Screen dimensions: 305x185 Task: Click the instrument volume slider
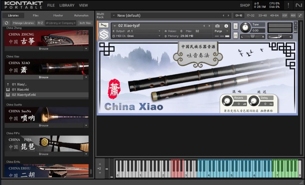[x=280, y=37]
